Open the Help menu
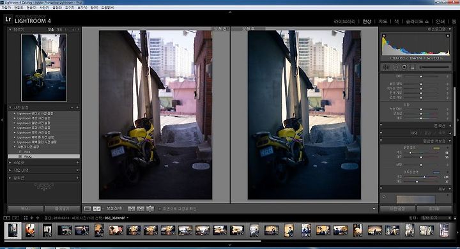 (x=107, y=8)
